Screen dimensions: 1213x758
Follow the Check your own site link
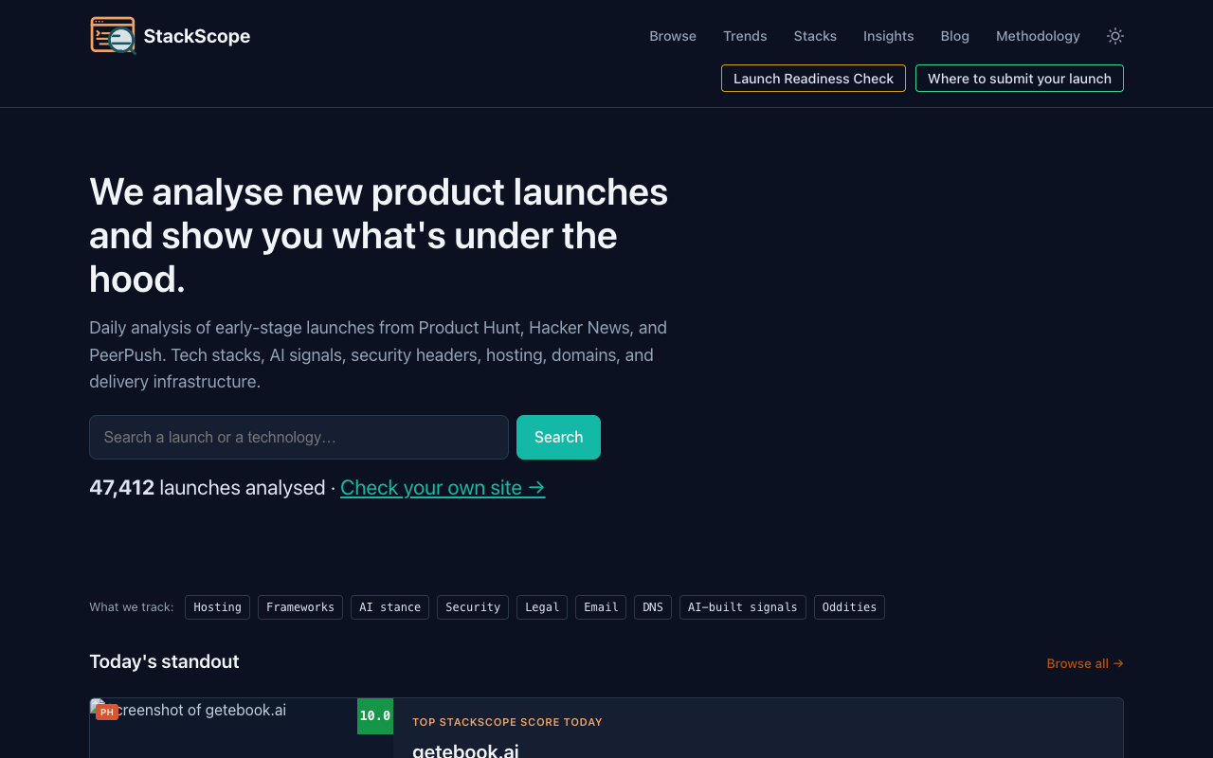(x=443, y=487)
